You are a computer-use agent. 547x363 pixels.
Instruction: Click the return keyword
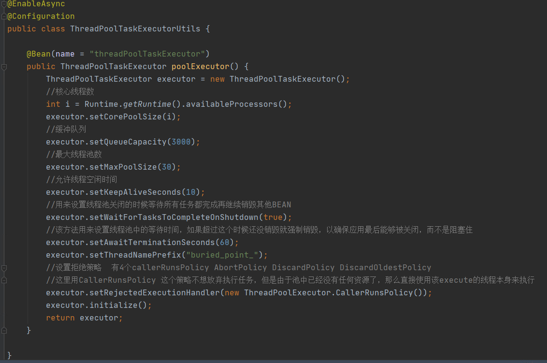60,318
